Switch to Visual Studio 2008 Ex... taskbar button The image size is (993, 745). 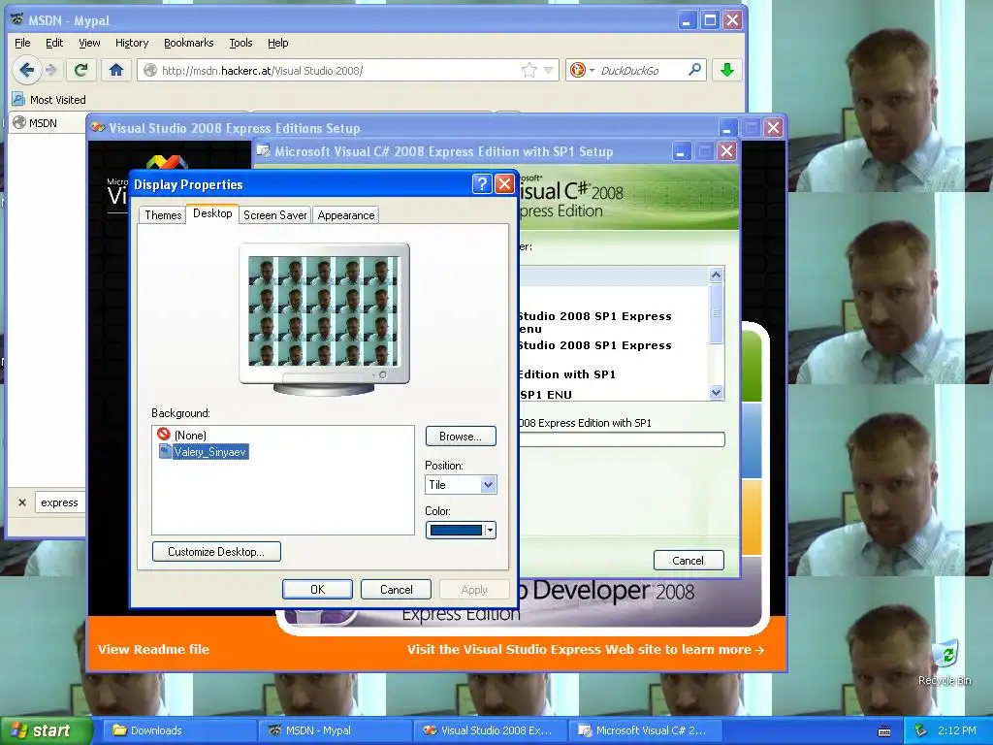pos(490,730)
